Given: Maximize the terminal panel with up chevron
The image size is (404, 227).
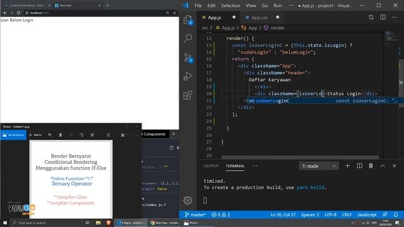Looking at the screenshot, I should pos(383,166).
